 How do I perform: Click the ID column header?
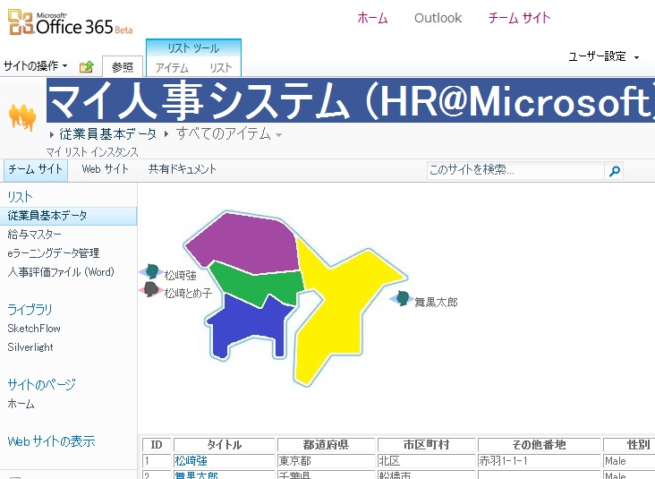pos(157,445)
